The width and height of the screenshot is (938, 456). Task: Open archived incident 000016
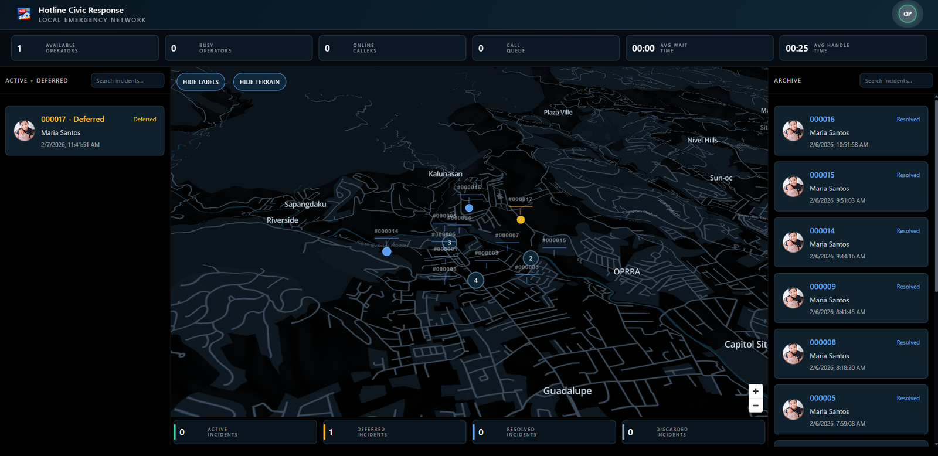coord(851,131)
